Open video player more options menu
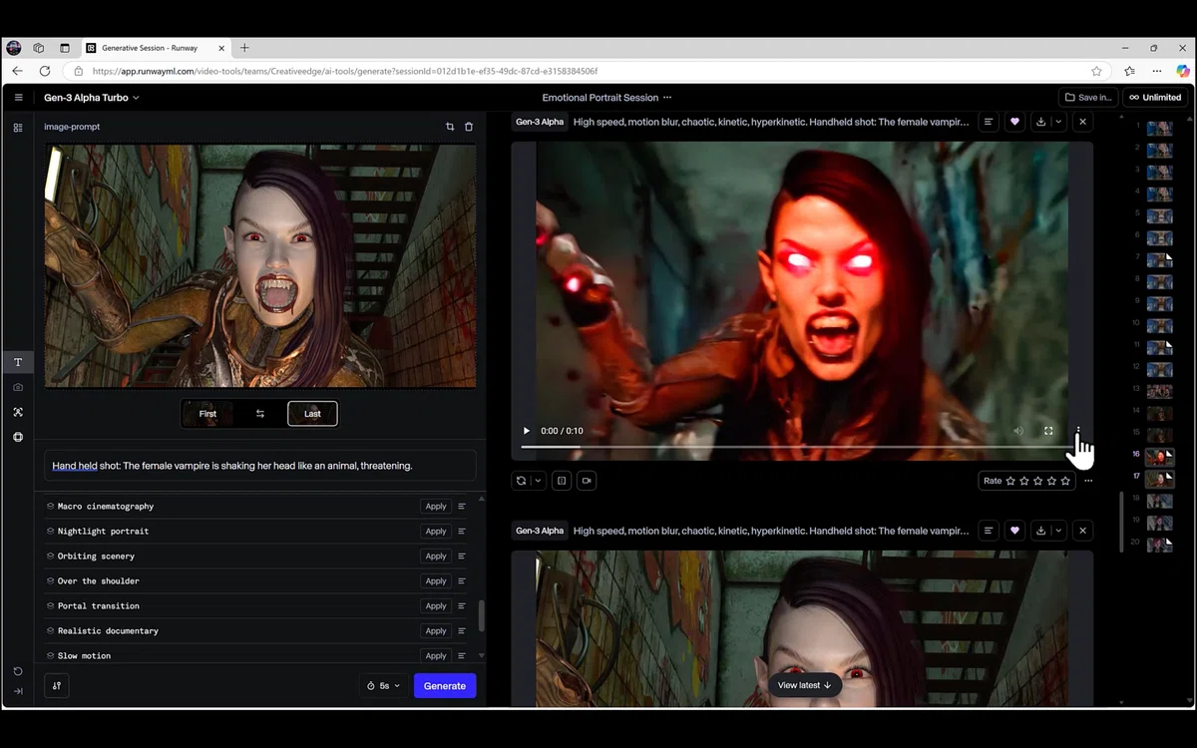The width and height of the screenshot is (1197, 748). click(1078, 431)
